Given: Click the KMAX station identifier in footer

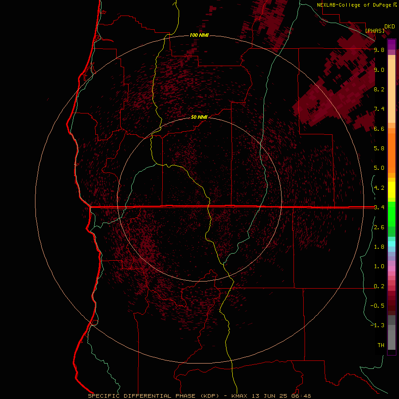Looking at the screenshot, I should [x=239, y=396].
